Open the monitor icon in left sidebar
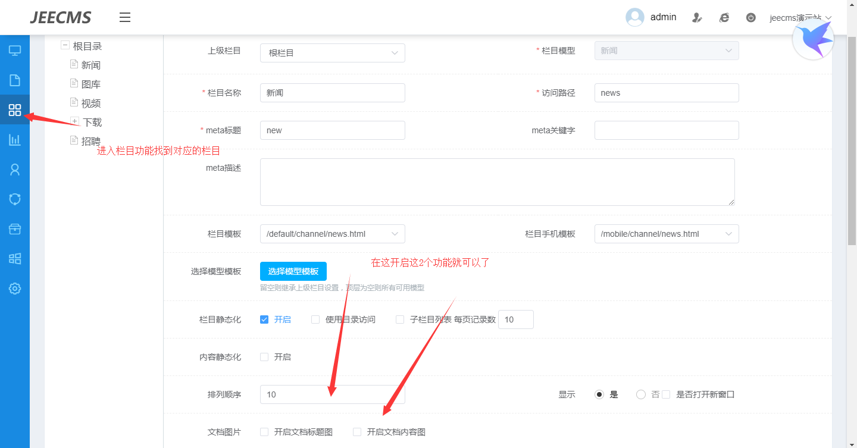857x448 pixels. point(15,51)
